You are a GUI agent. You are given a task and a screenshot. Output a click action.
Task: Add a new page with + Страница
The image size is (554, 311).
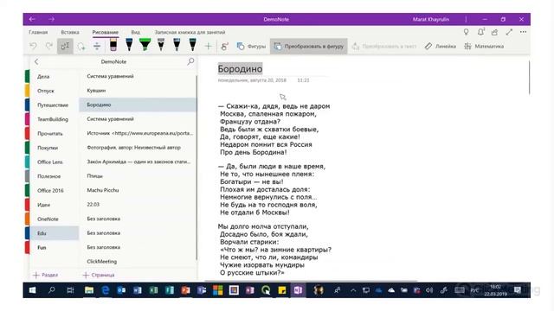pos(99,275)
